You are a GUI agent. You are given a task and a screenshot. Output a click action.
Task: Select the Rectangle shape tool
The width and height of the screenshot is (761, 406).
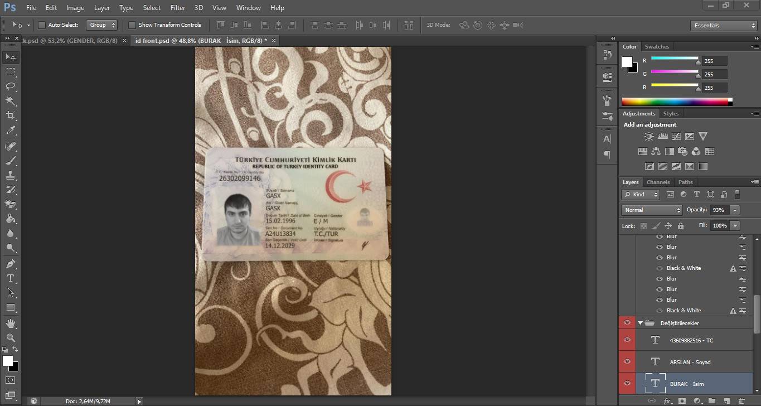click(x=11, y=307)
